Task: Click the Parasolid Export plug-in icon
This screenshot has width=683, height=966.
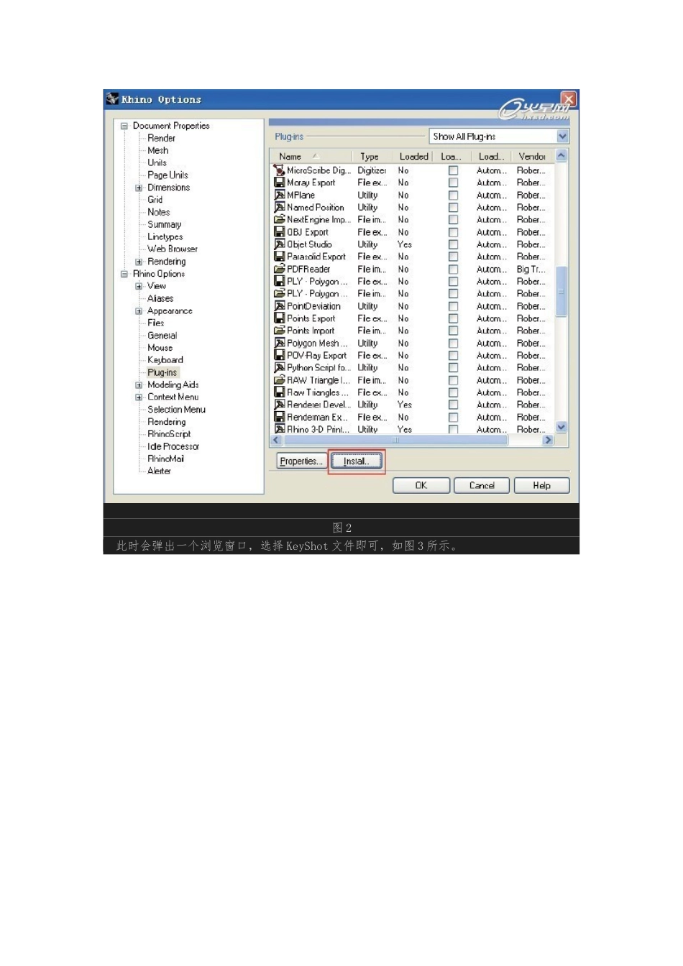Action: click(279, 257)
